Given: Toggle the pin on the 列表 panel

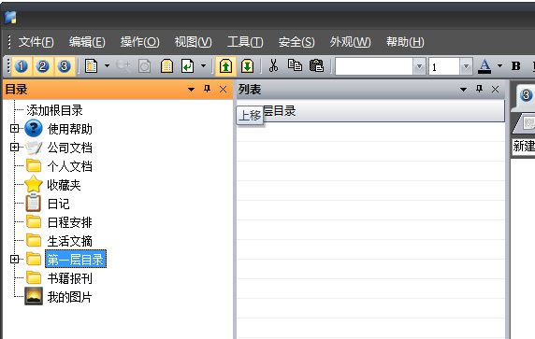Looking at the screenshot, I should tap(480, 90).
